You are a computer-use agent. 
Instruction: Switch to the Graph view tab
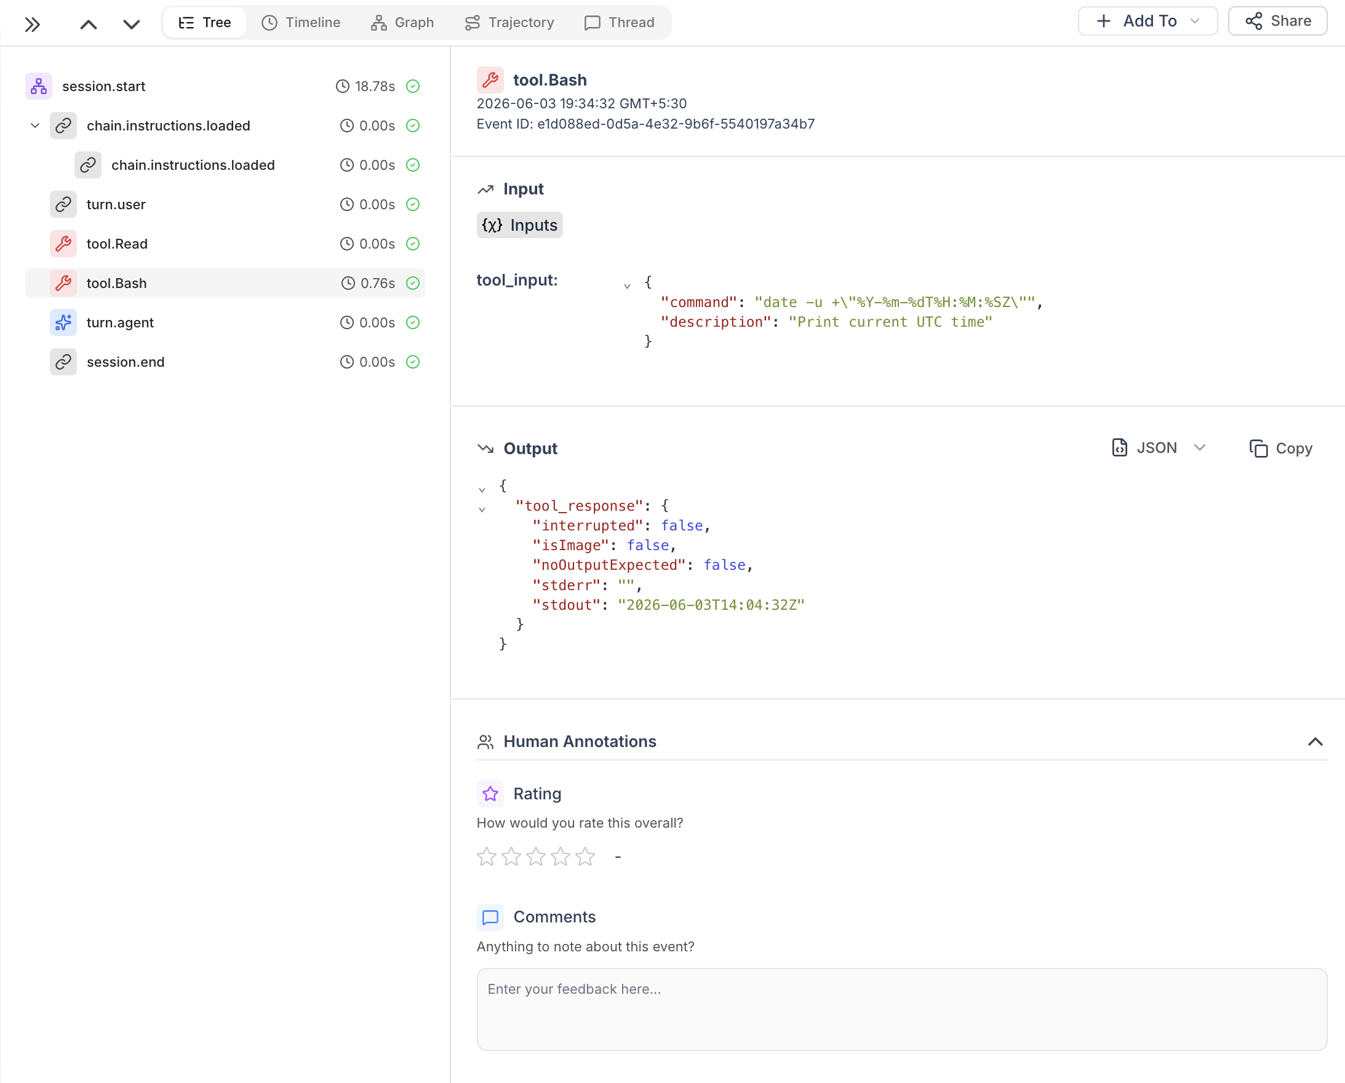402,22
